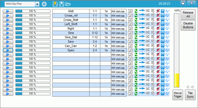Click the 1s time cell for Right

tap(106, 28)
